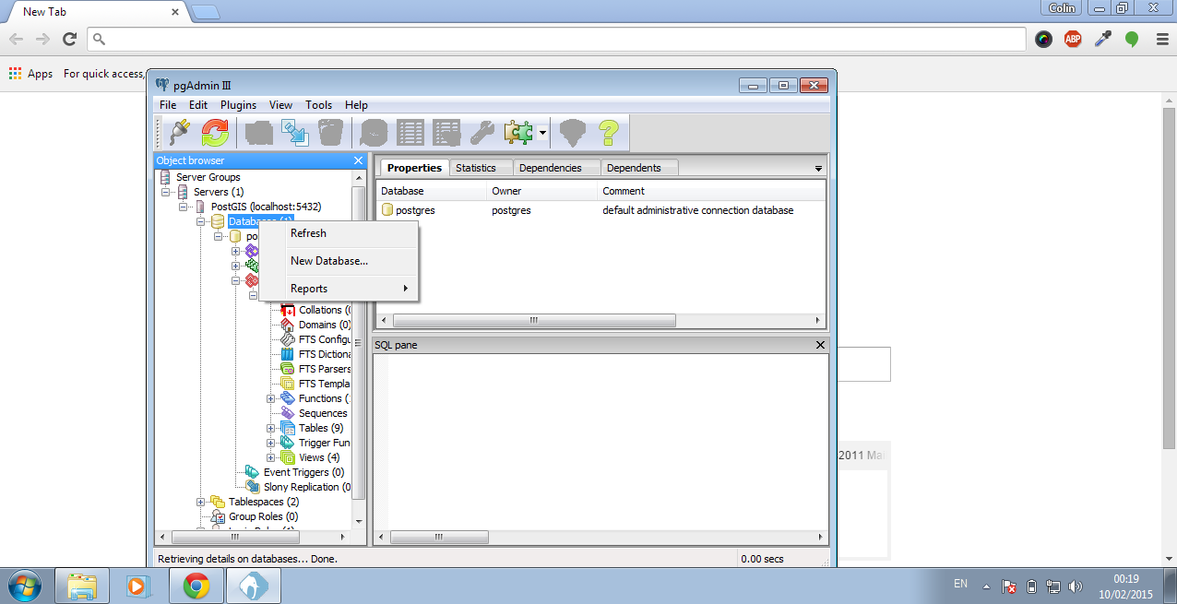1177x604 pixels.
Task: Click 'default administrative connection database' comment text
Action: pos(698,210)
